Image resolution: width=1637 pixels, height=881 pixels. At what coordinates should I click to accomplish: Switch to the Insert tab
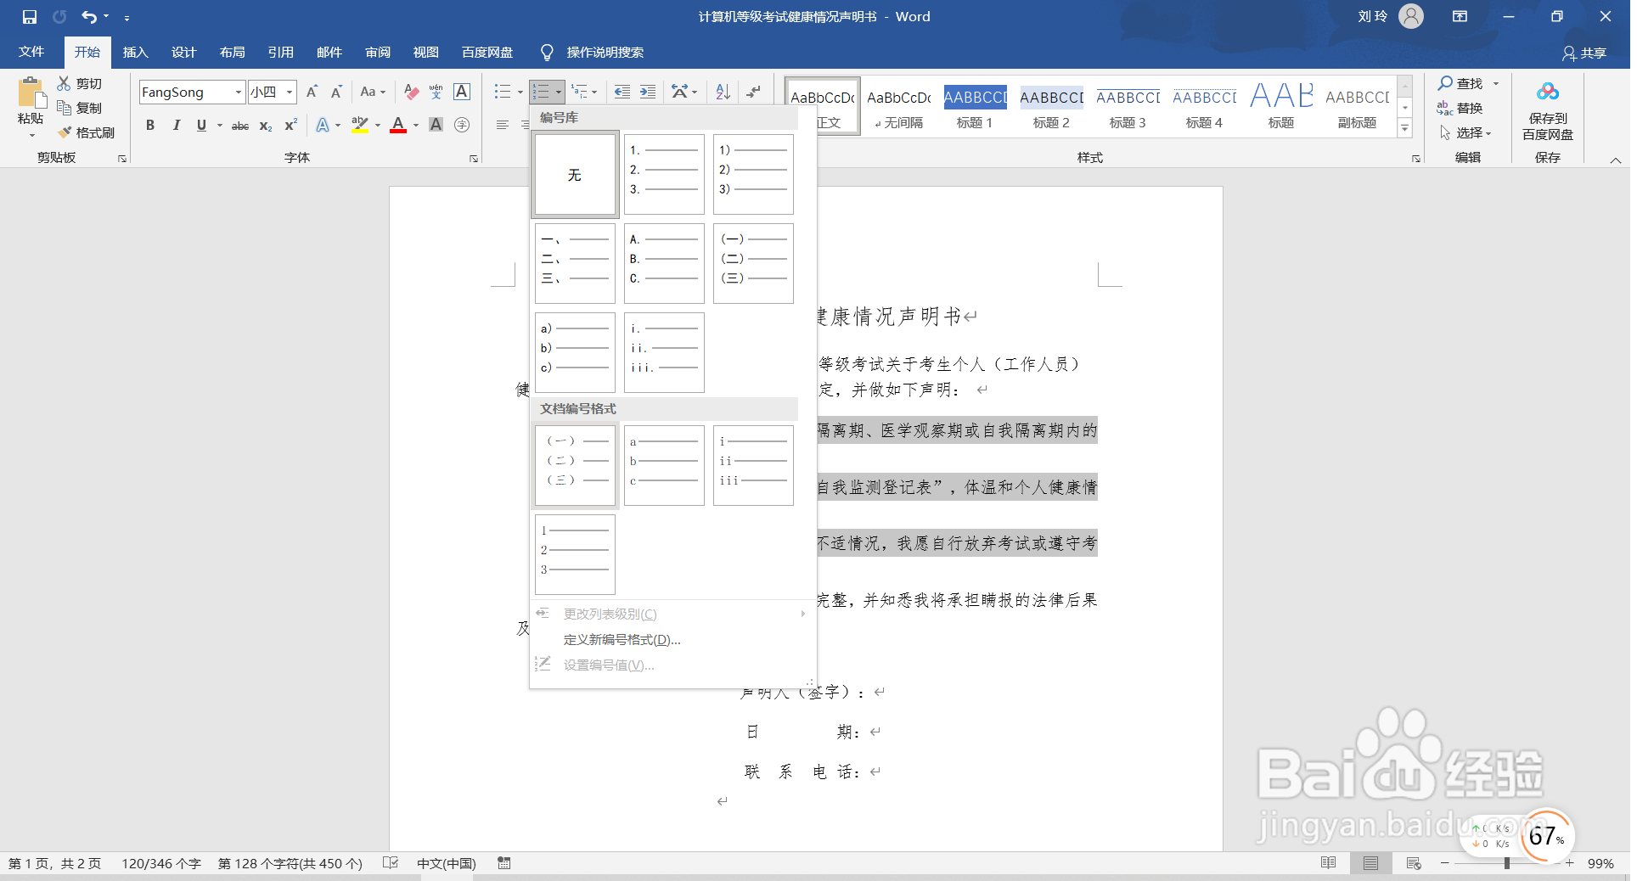[x=135, y=52]
